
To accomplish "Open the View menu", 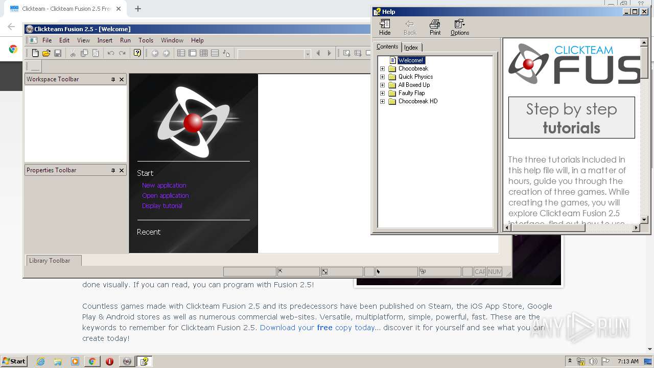I will 83,40.
